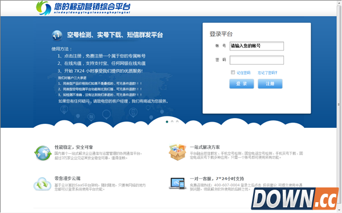Click step 1 text about 免费注册 account

pos(101,56)
